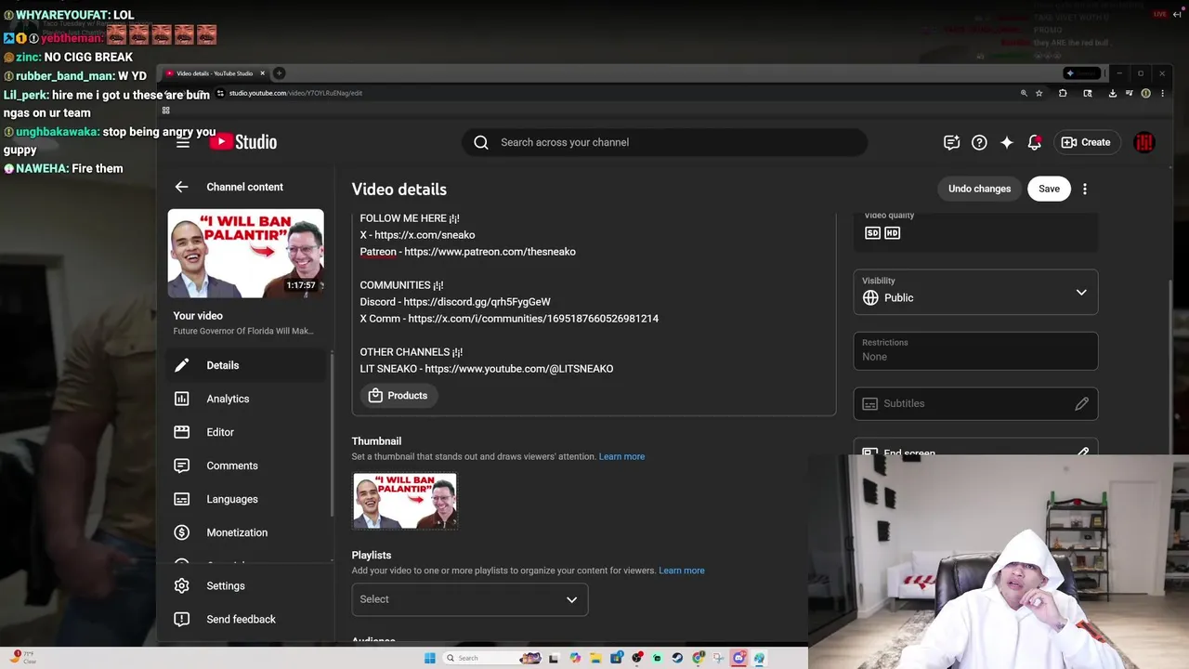
Task: Open the Chrome three-dot menu
Action: click(1162, 93)
